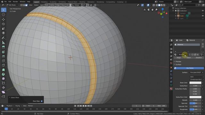Click the Deselect material button

click(199, 57)
